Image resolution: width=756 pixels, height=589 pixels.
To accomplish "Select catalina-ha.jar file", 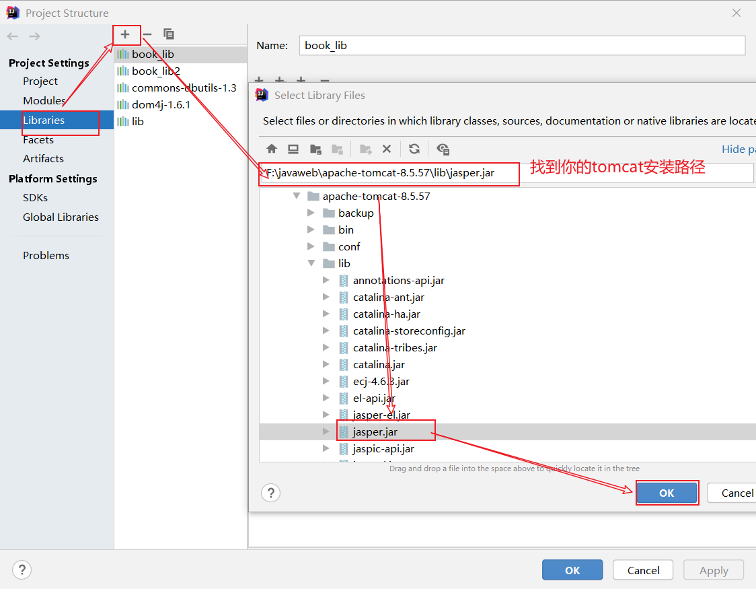I will coord(387,314).
